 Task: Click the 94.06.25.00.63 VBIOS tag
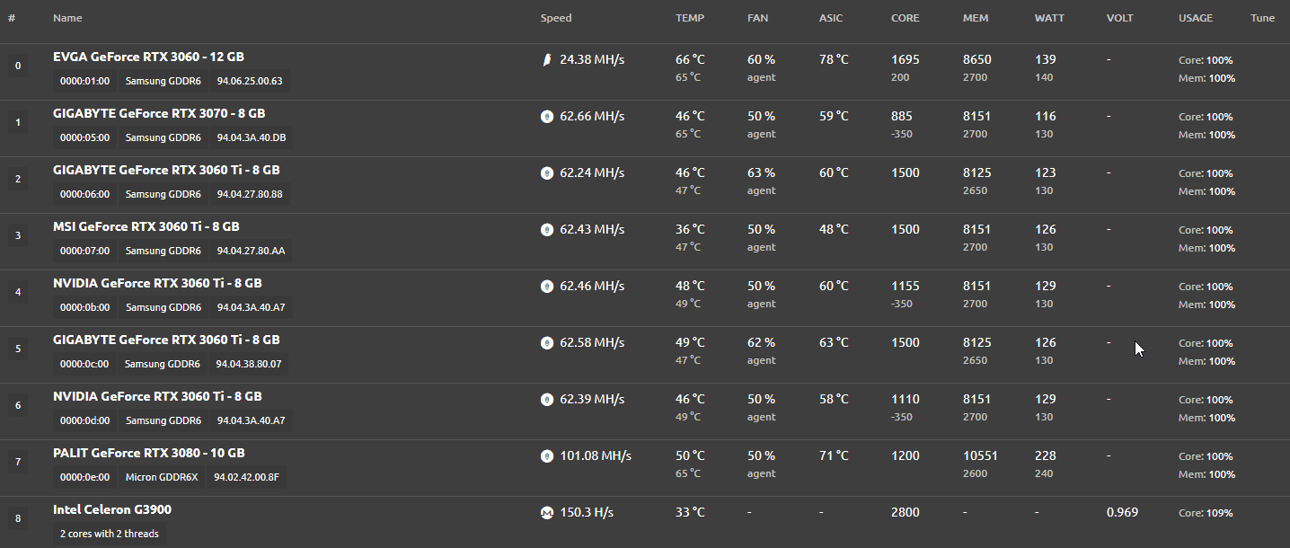tap(250, 81)
